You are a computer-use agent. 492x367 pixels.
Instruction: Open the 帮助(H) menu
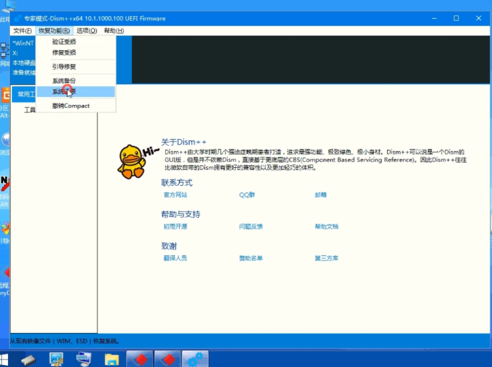[114, 31]
